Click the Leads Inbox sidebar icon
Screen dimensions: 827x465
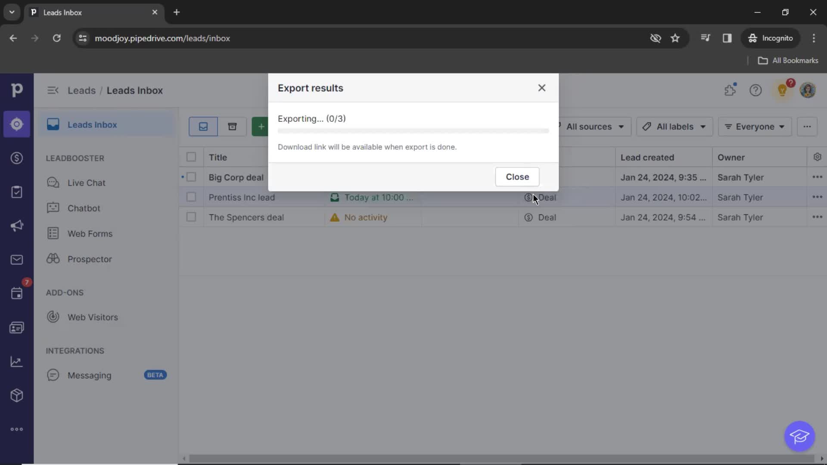coord(16,124)
